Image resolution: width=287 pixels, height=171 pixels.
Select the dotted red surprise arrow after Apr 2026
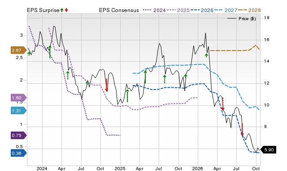pyautogui.click(x=223, y=104)
